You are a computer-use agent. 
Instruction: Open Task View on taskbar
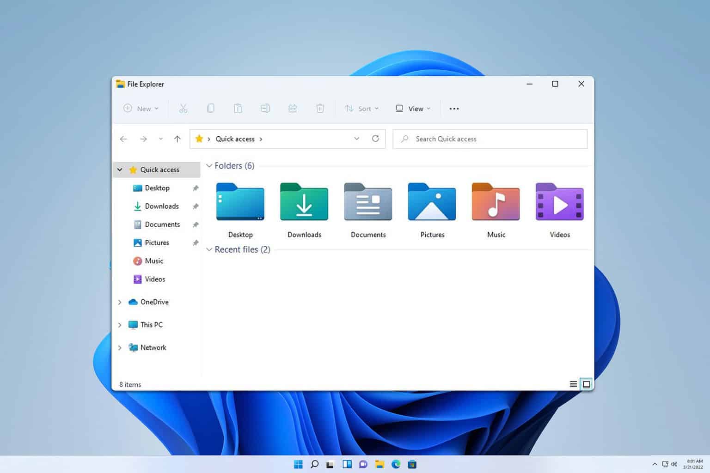pos(330,464)
